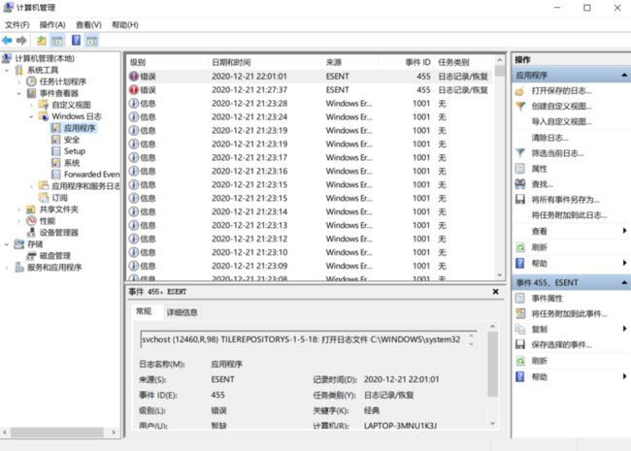This screenshot has height=451, width=631.
Task: Open 事件属性 action
Action: pos(547,299)
